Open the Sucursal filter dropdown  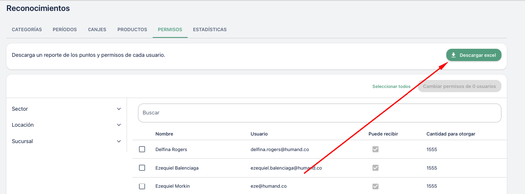point(119,141)
